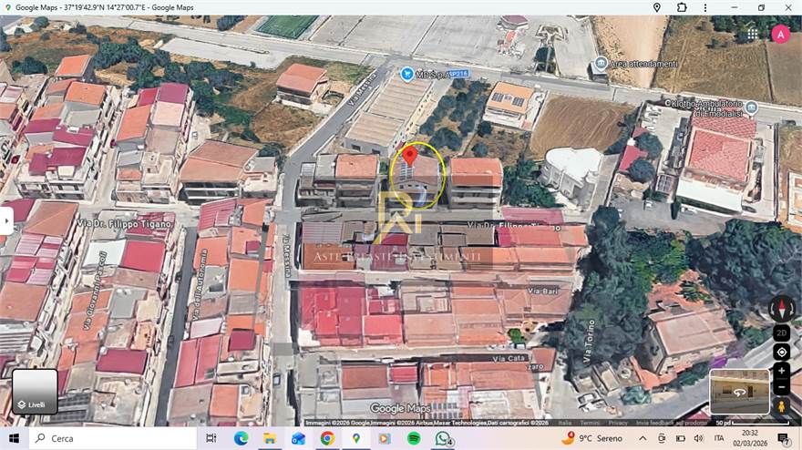Zoom out with the minus button
Image resolution: width=802 pixels, height=450 pixels.
click(x=781, y=387)
